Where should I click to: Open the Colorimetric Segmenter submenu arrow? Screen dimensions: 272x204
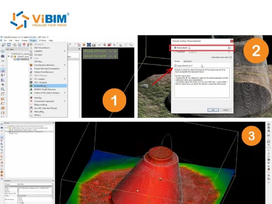pos(65,101)
